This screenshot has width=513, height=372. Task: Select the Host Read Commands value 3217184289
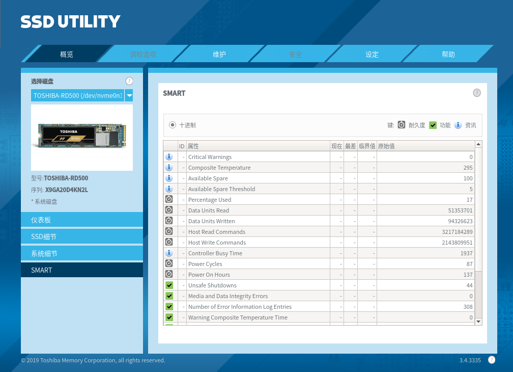(457, 232)
